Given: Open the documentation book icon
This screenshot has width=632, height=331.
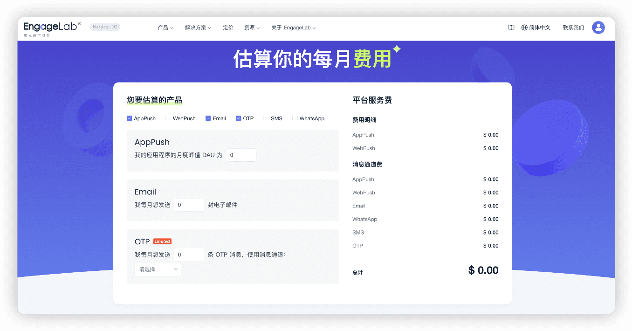Looking at the screenshot, I should click(511, 28).
